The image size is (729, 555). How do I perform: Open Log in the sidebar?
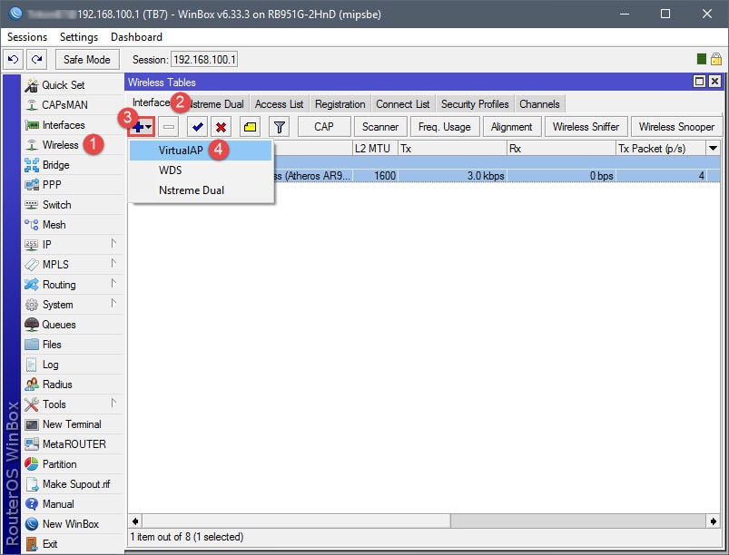click(73, 365)
